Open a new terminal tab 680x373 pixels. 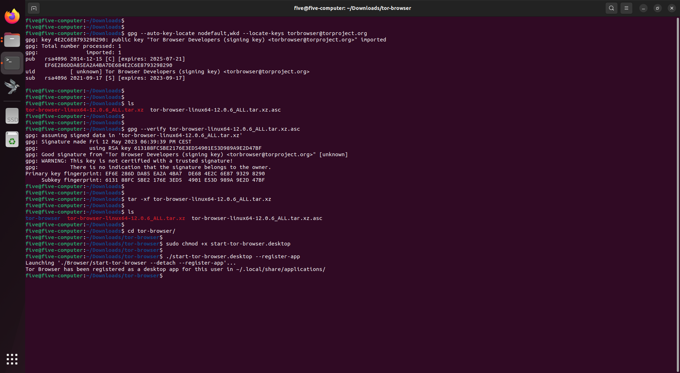click(x=34, y=8)
